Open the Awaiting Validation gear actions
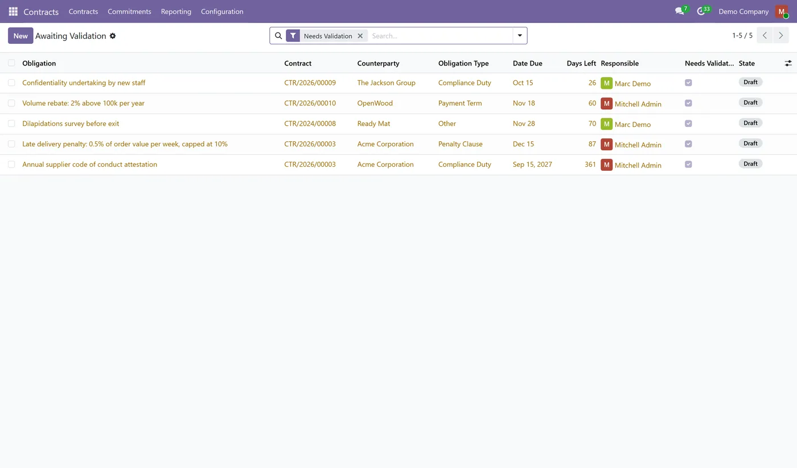 pos(113,36)
